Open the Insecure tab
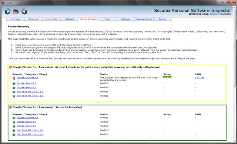The image size is (237, 144). (x=33, y=19)
